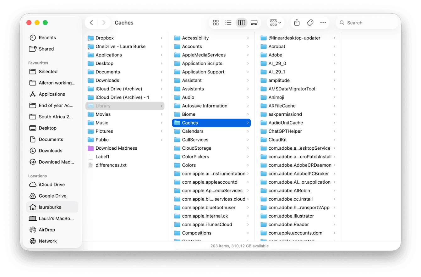Click the grouping icon in the toolbar
The width and height of the screenshot is (421, 277).
[x=273, y=22]
